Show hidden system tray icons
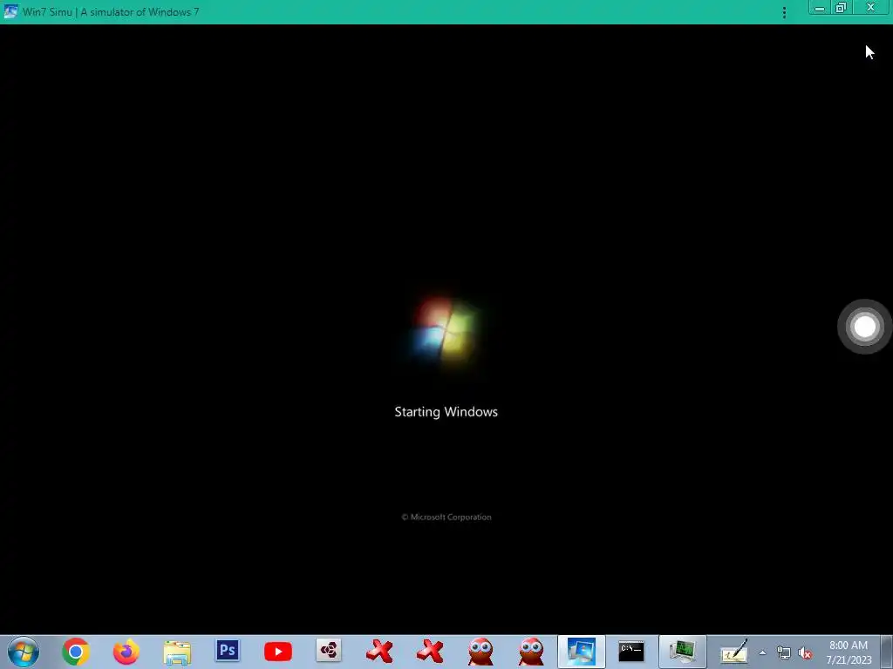893x669 pixels. [762, 653]
